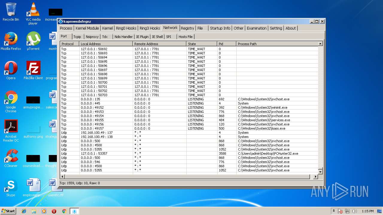
Task: Select the wininit.exe listening row
Action: point(189,107)
